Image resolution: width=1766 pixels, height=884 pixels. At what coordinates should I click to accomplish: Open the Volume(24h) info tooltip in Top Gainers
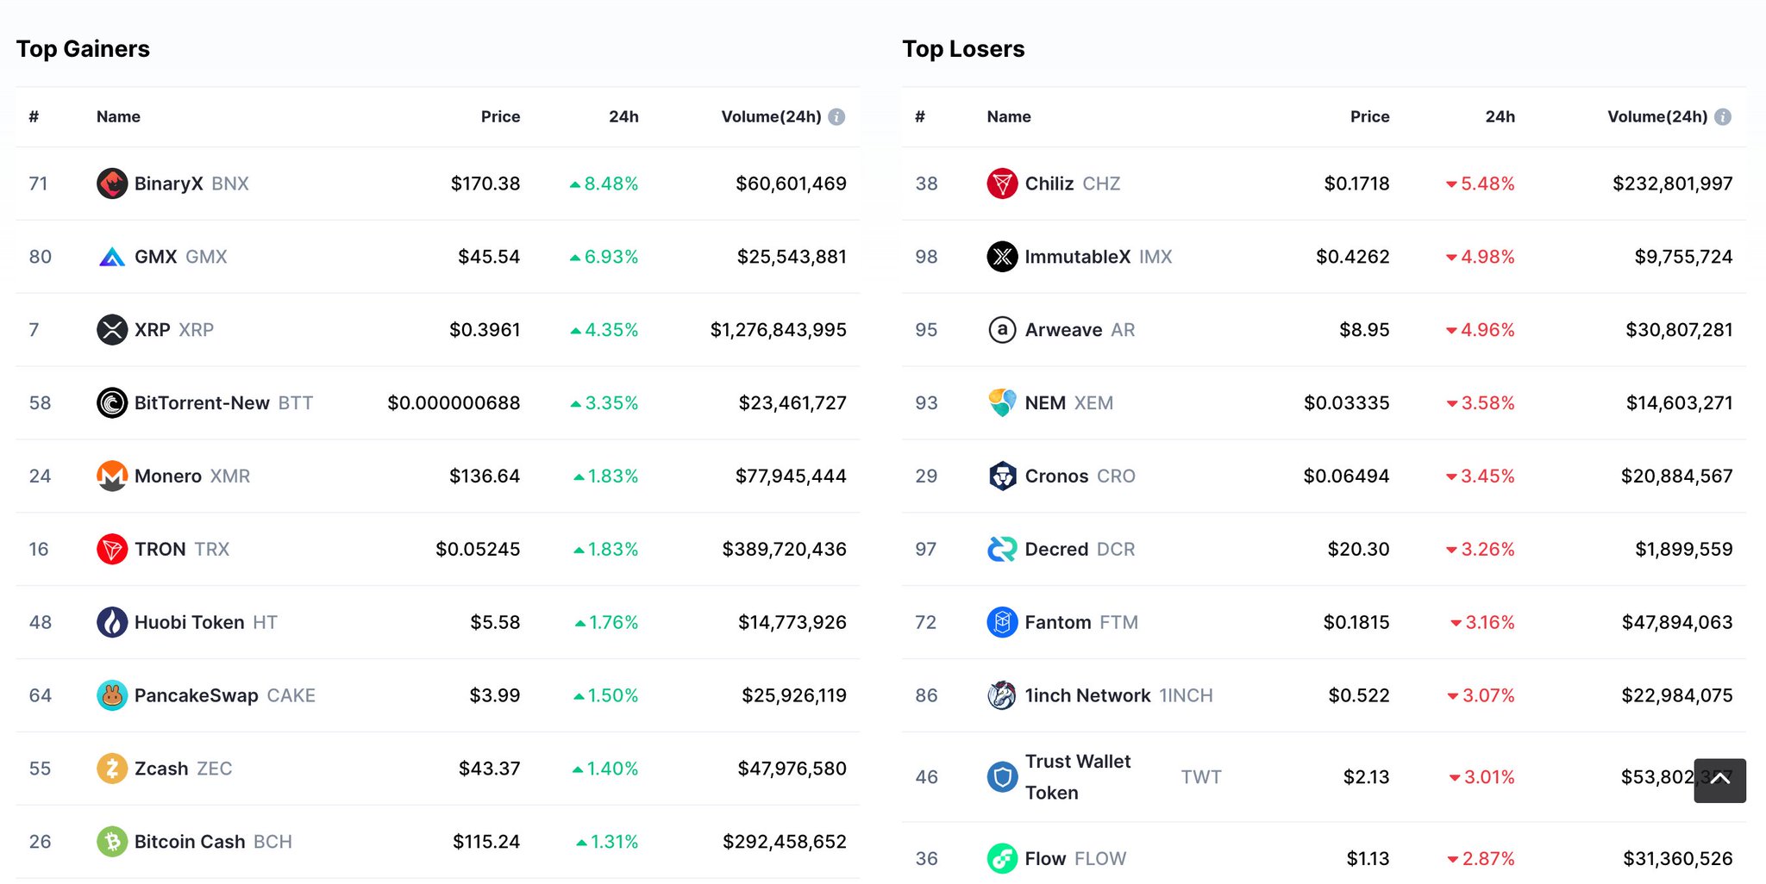tap(837, 116)
